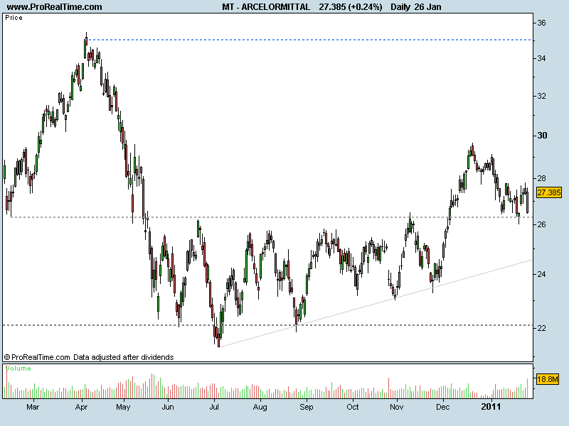Click the 28 price axis label
This screenshot has height=426, width=569.
pyautogui.click(x=541, y=178)
